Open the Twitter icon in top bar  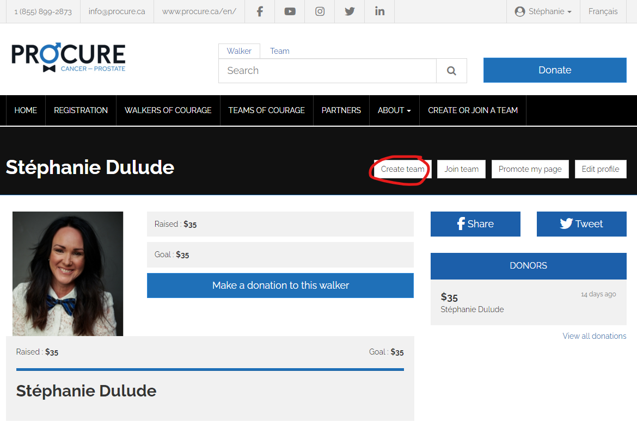point(350,11)
